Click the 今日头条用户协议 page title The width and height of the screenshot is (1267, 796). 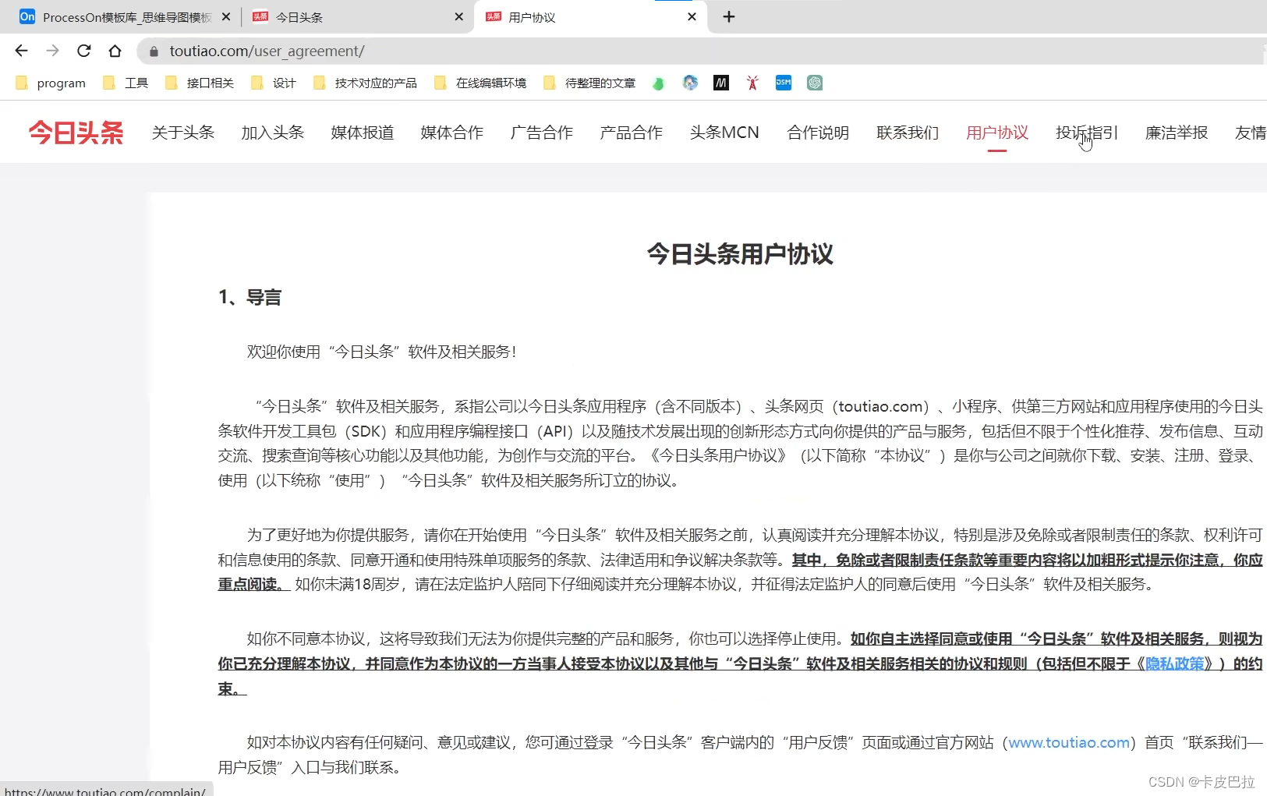click(740, 254)
